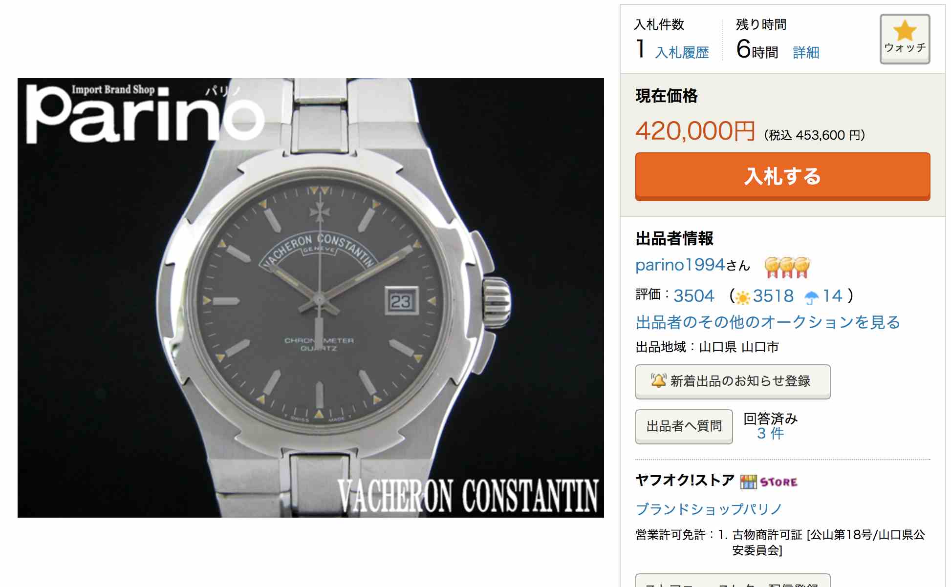The width and height of the screenshot is (951, 587).
Task: Click the Vacheron Constantin watch photo
Action: pyautogui.click(x=311, y=298)
